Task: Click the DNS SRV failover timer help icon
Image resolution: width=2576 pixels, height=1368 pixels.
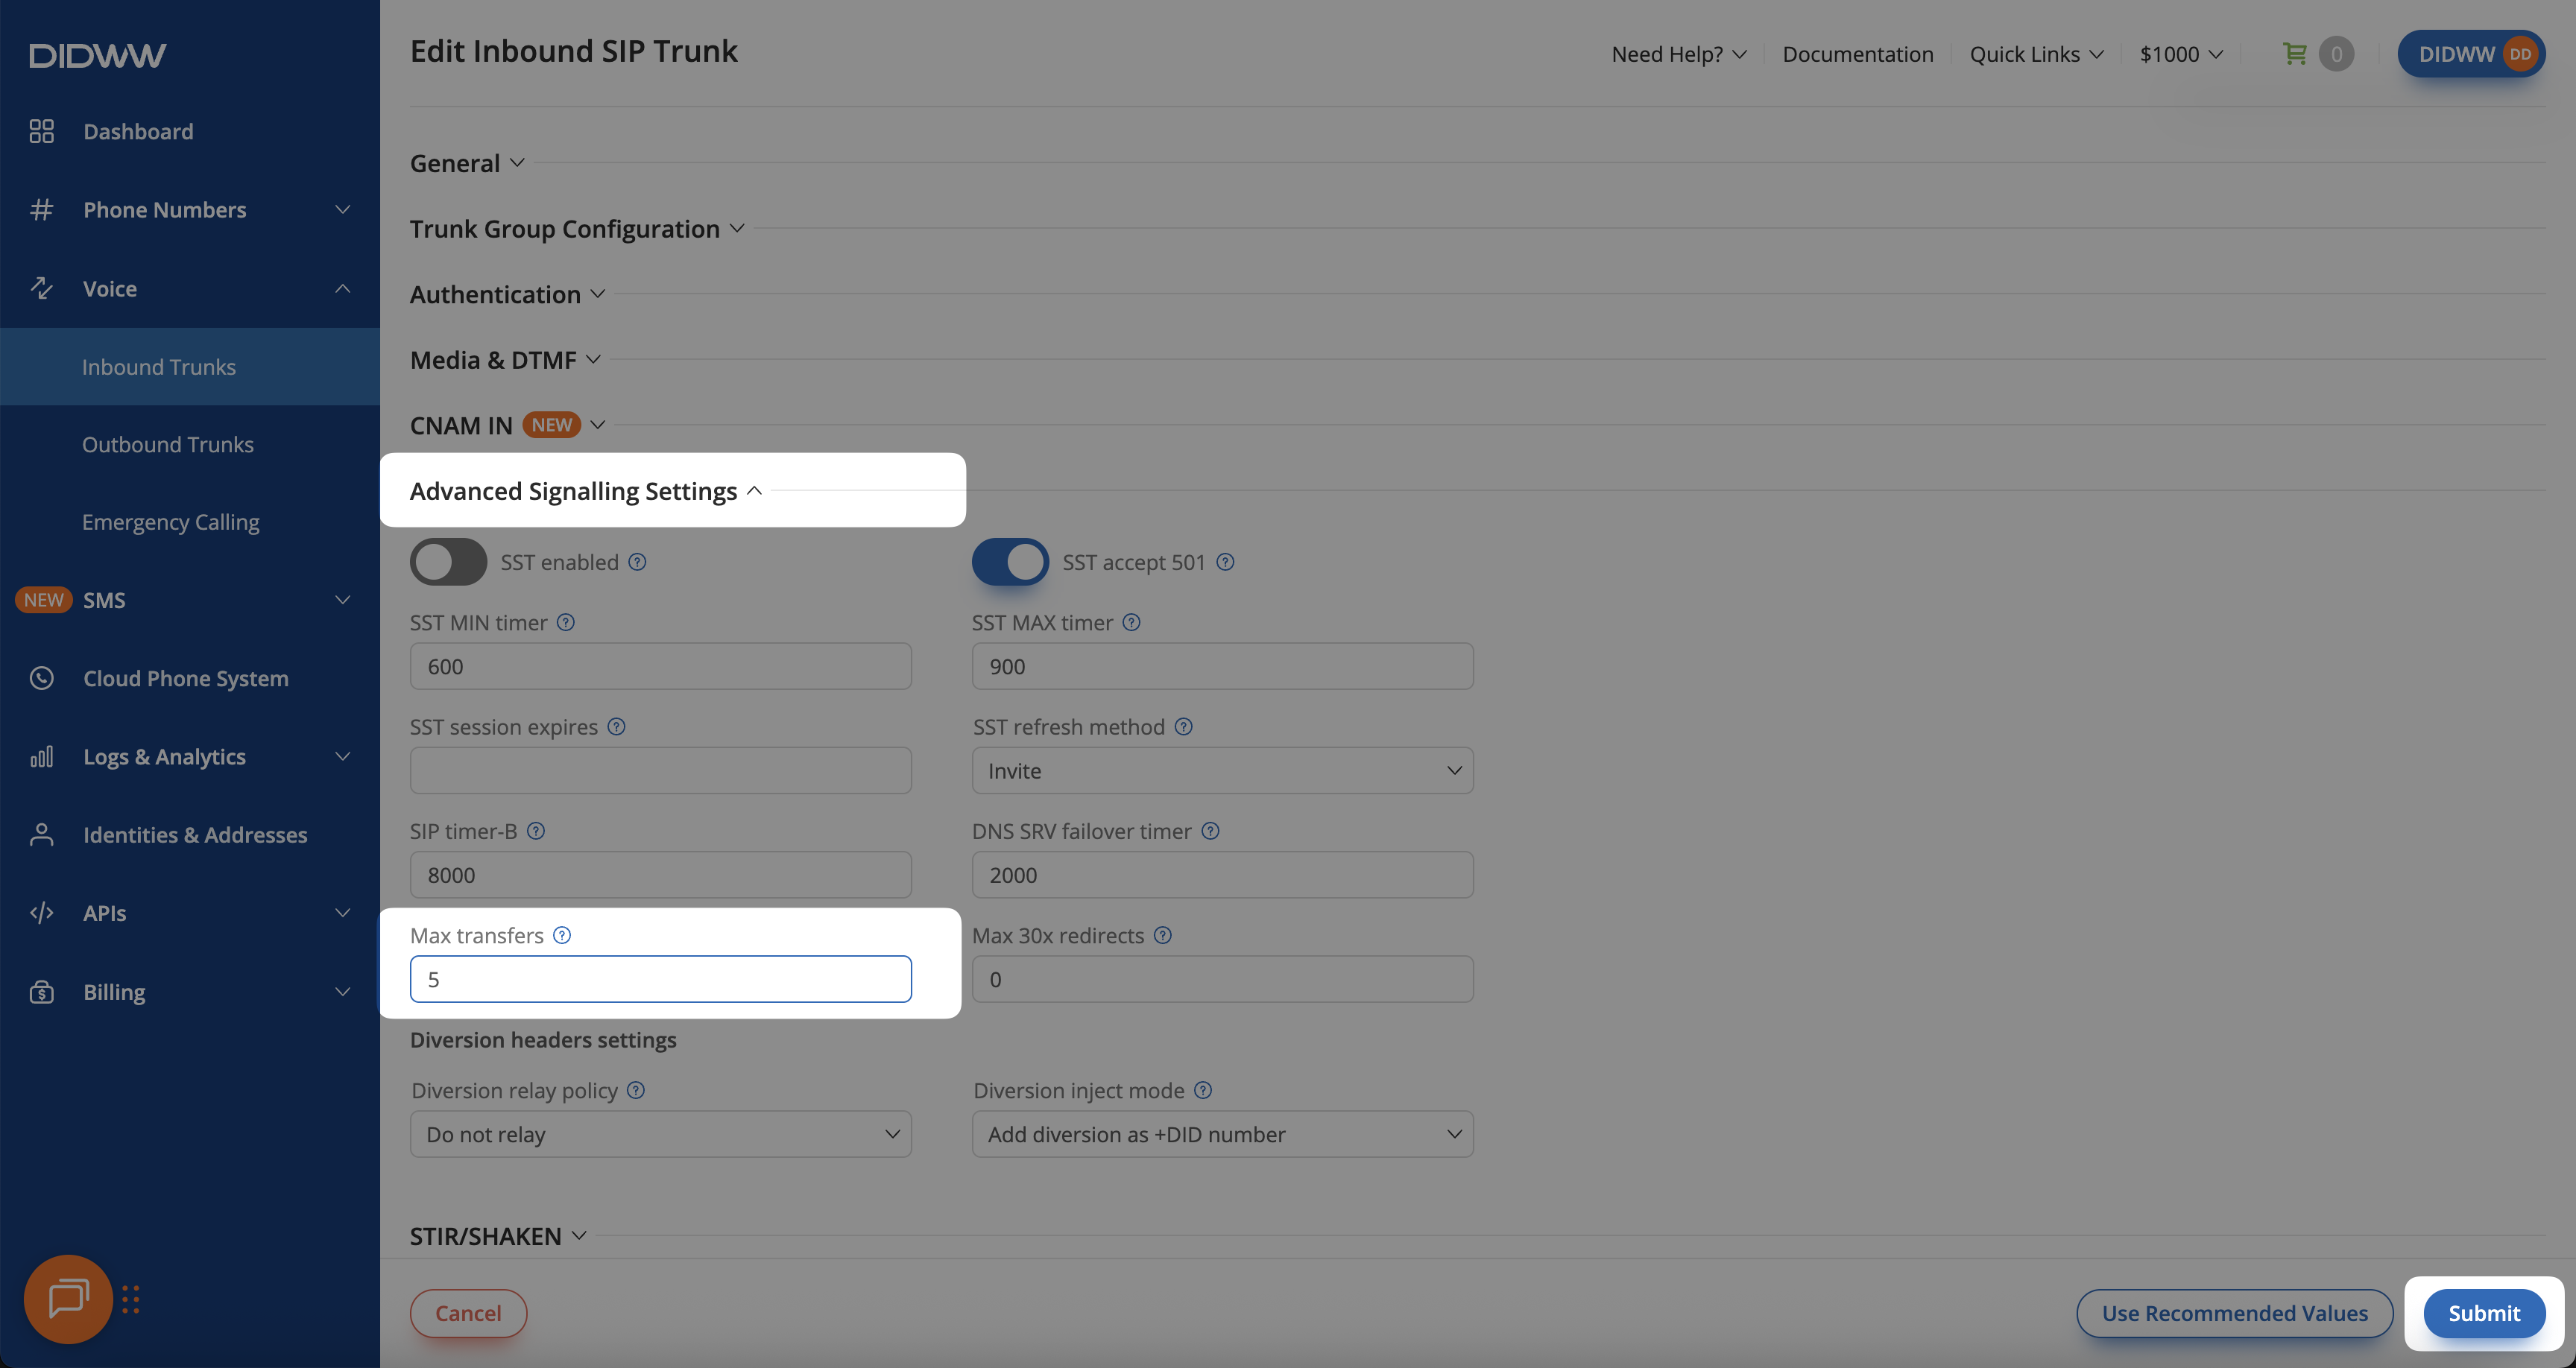Action: pyautogui.click(x=1210, y=831)
